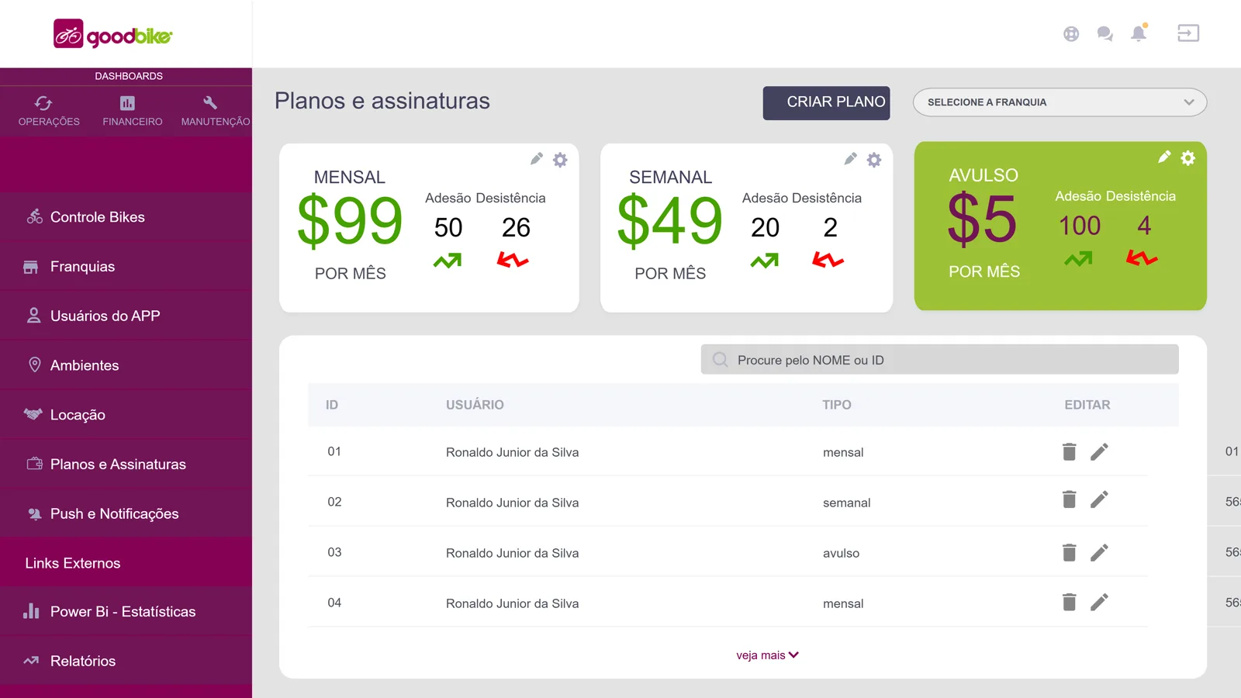This screenshot has width=1241, height=698.
Task: Edit row 04 with pencil icon
Action: 1099,602
